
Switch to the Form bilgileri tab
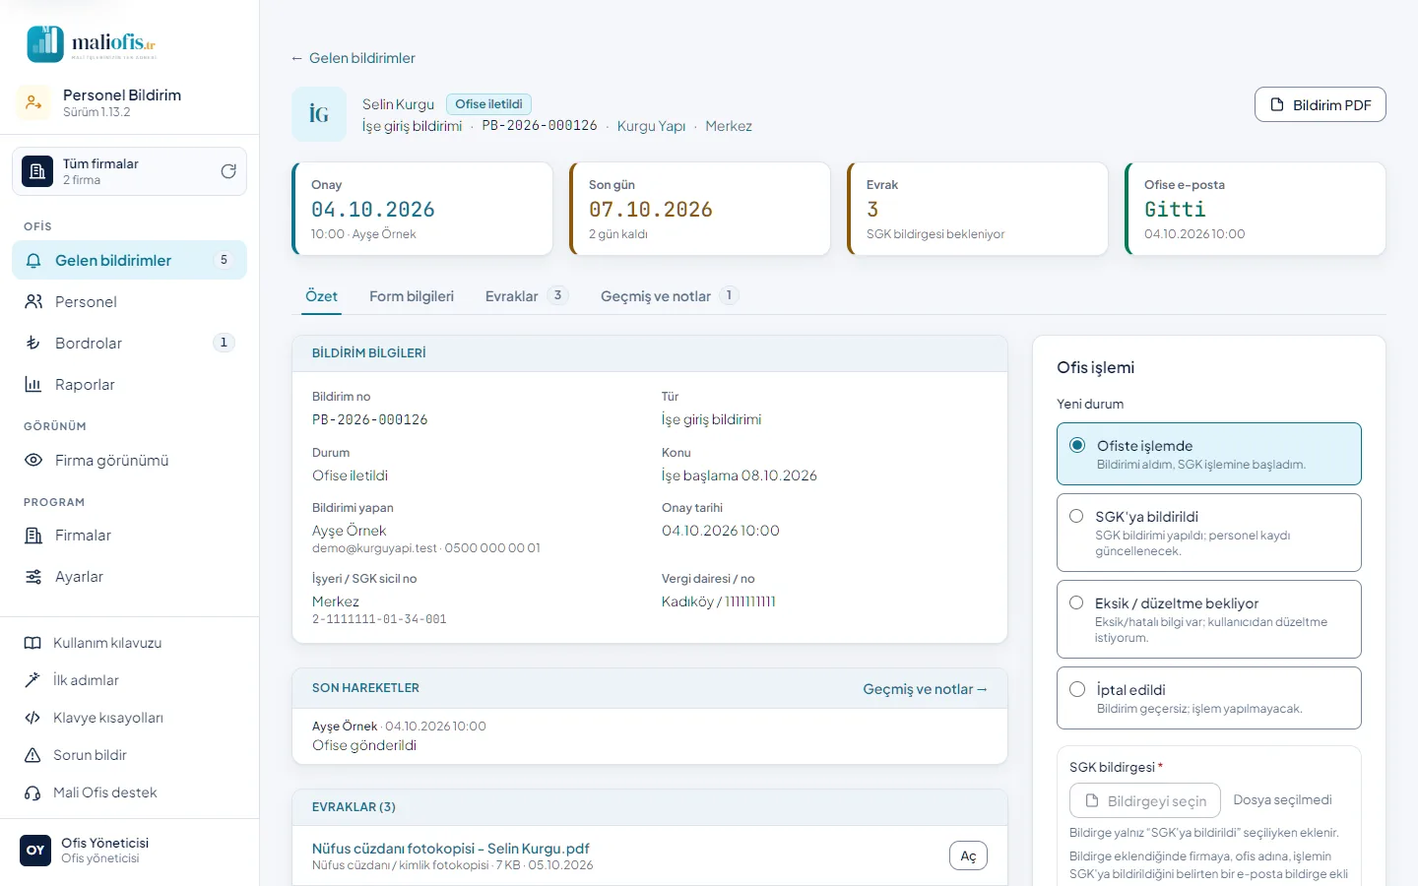(x=412, y=296)
